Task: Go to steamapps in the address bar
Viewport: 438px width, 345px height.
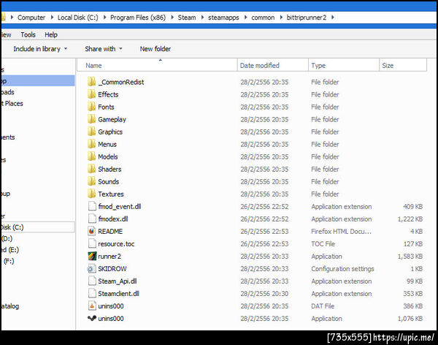Action: [x=223, y=18]
